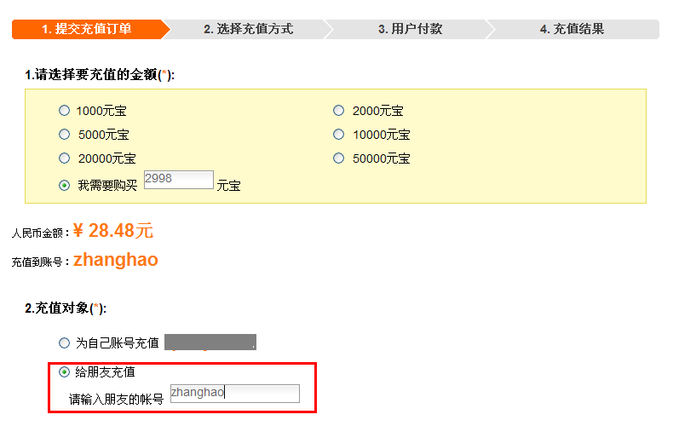Focus the friend's account input box
Screen dimensions: 673x426
point(234,393)
